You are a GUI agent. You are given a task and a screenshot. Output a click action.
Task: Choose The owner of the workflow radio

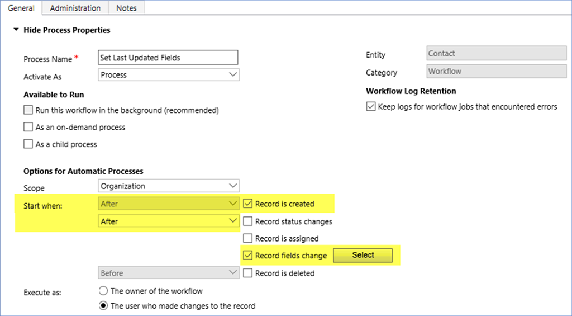tap(103, 291)
